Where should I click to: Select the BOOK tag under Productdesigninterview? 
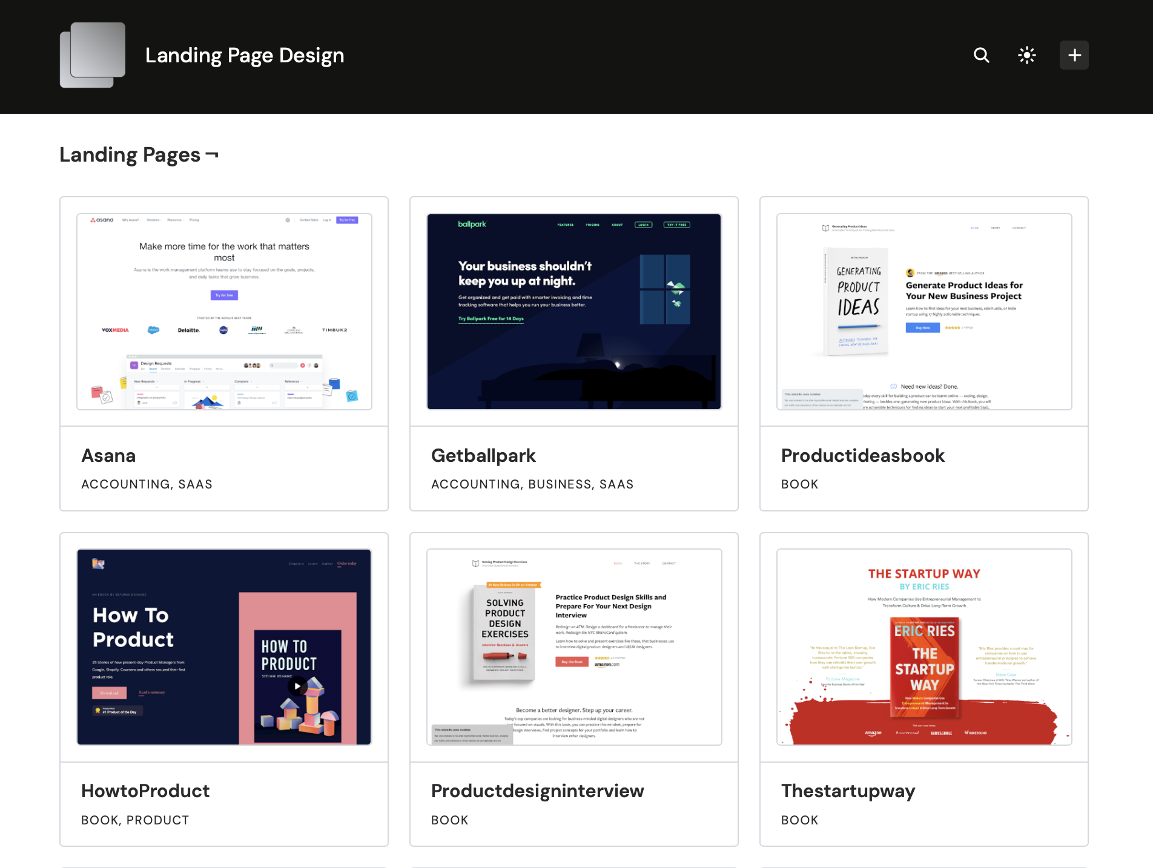[449, 821]
